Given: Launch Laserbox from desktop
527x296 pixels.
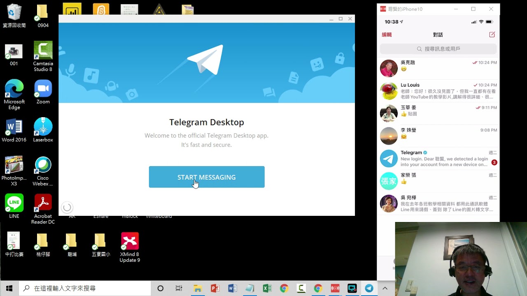Looking at the screenshot, I should 43,130.
